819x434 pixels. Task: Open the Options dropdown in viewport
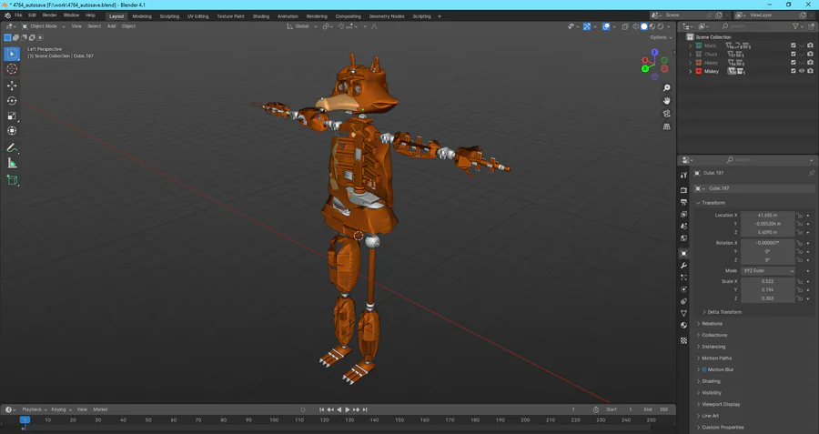click(x=661, y=37)
